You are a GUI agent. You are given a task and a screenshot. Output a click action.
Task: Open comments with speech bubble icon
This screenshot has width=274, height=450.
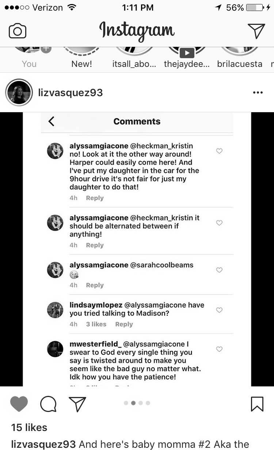48,404
